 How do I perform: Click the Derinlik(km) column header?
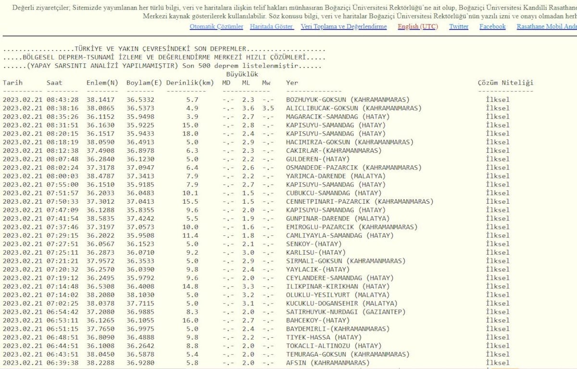pyautogui.click(x=190, y=83)
